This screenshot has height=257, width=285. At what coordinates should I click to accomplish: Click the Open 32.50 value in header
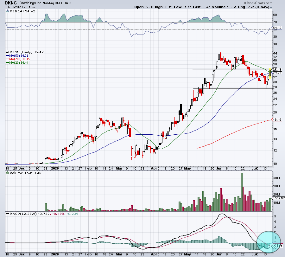pos(144,7)
